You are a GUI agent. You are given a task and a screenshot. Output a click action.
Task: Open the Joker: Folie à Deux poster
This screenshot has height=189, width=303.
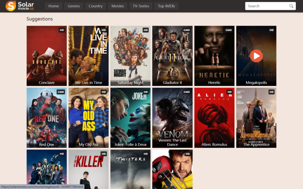tap(130, 118)
